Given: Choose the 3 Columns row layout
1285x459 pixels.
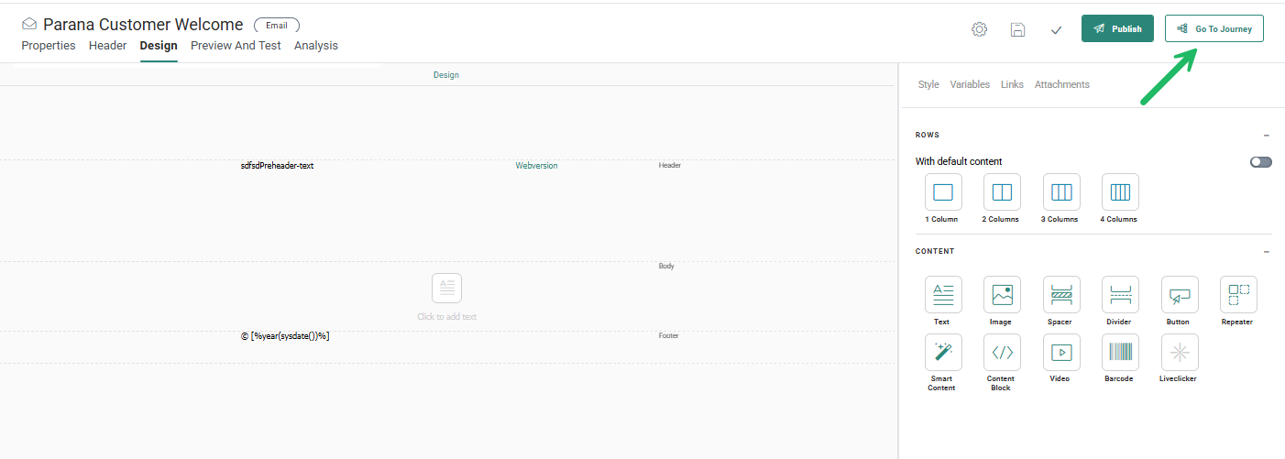Looking at the screenshot, I should [x=1061, y=192].
